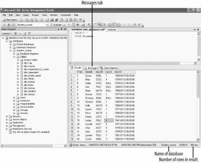Expand the Management folder node
Screen dimensions: 201x163
[7, 126]
